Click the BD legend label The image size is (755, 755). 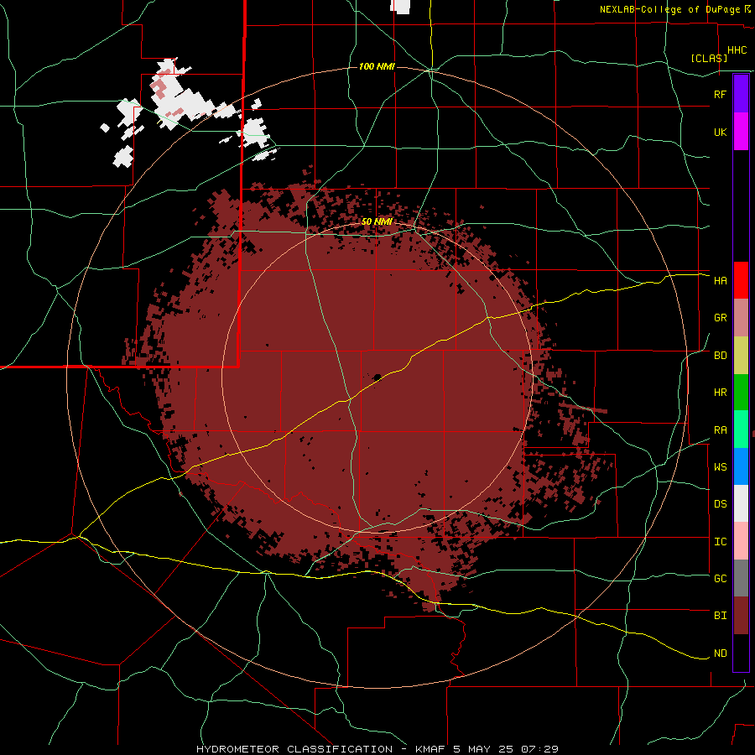[x=720, y=356]
